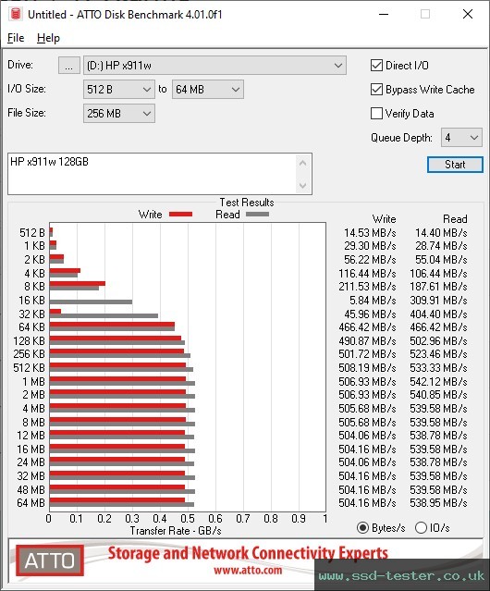Click the drive browse ellipsis button

tap(69, 66)
